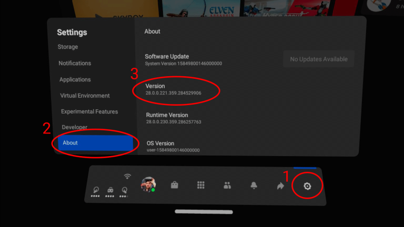Select the Developer settings entry
The width and height of the screenshot is (404, 227).
click(75, 127)
